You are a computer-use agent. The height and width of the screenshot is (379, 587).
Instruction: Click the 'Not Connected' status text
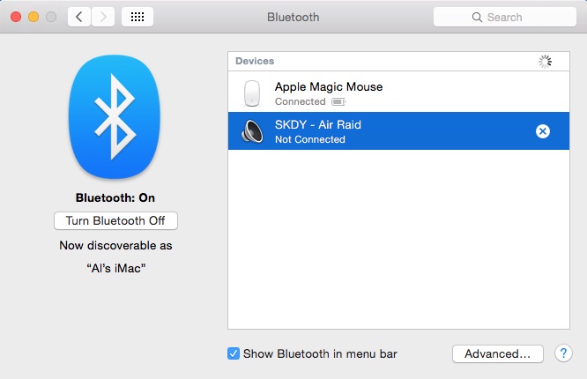click(310, 139)
